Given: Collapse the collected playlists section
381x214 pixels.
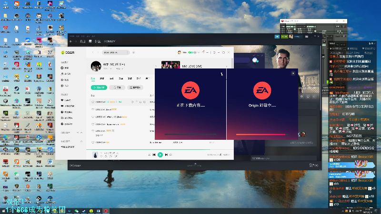Looking at the screenshot, I should point(81,141).
